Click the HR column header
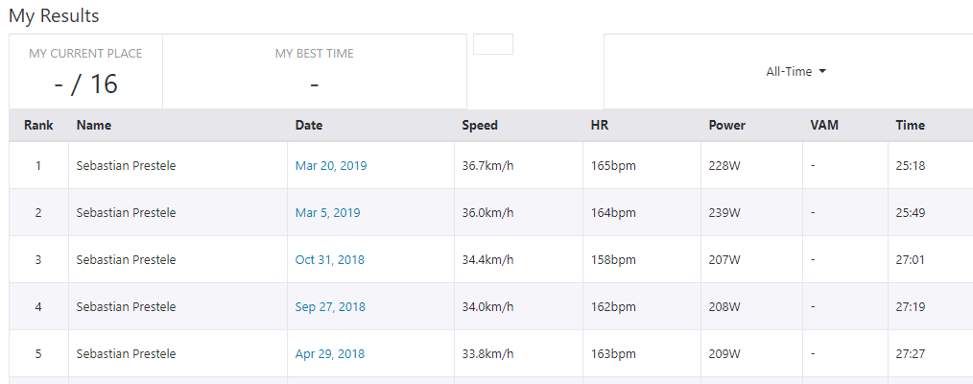Viewport: 973px width, 384px height. [600, 126]
